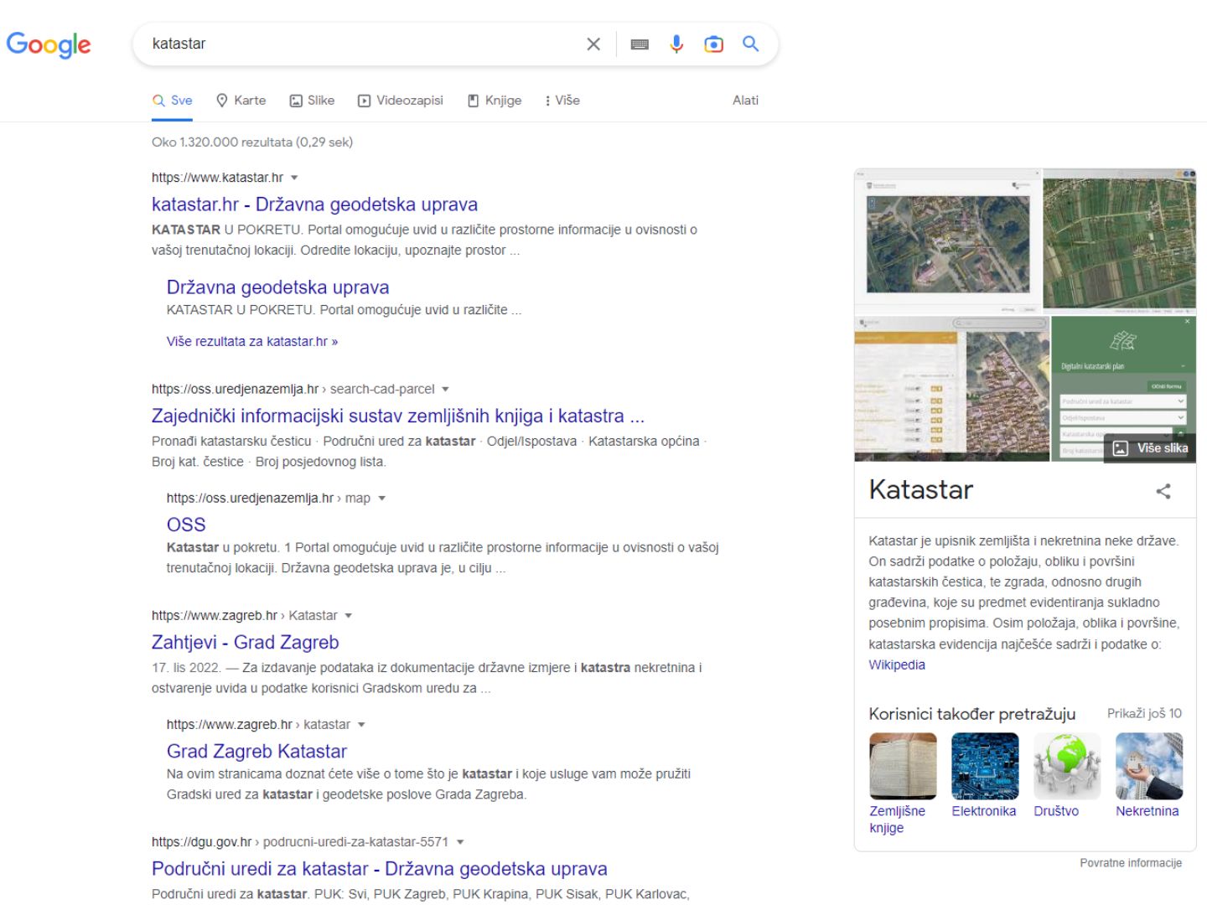Open Zahtjevi - Grad Zagreb result
The image size is (1207, 905).
click(245, 643)
